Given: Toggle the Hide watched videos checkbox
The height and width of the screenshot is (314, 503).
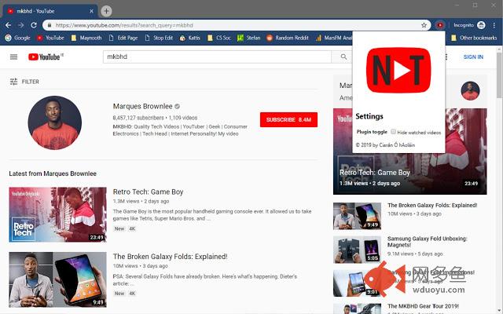Looking at the screenshot, I should 393,132.
